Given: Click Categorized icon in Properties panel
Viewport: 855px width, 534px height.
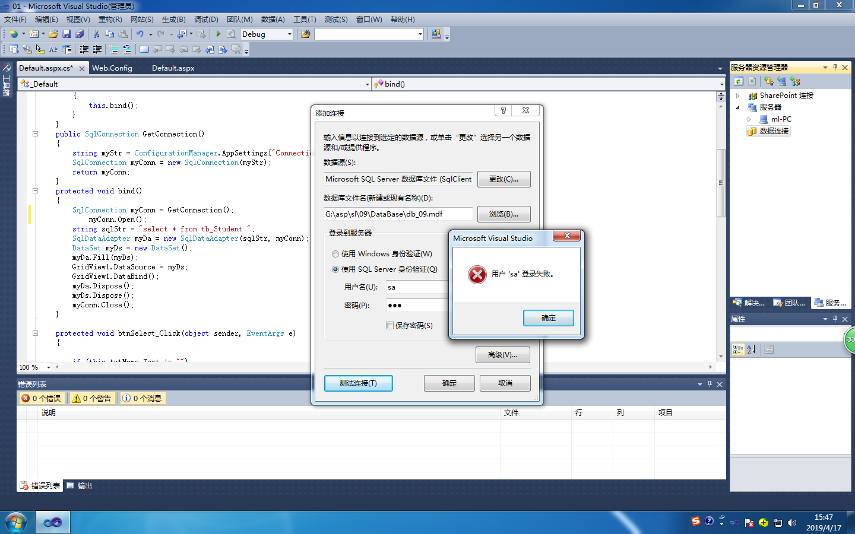Looking at the screenshot, I should pos(738,349).
